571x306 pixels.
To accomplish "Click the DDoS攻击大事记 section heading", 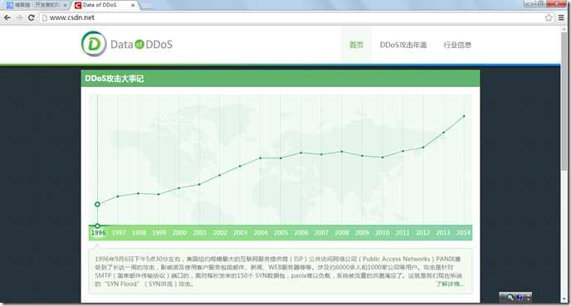I will 115,79.
